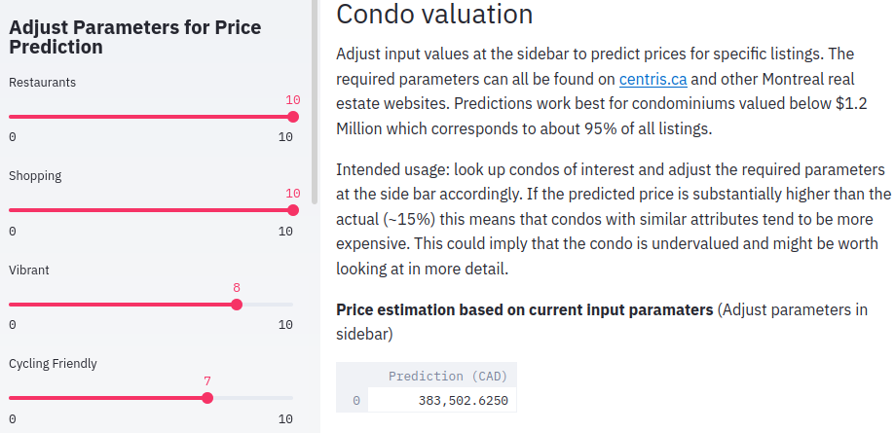Click the Shopping slider handle

click(x=293, y=210)
